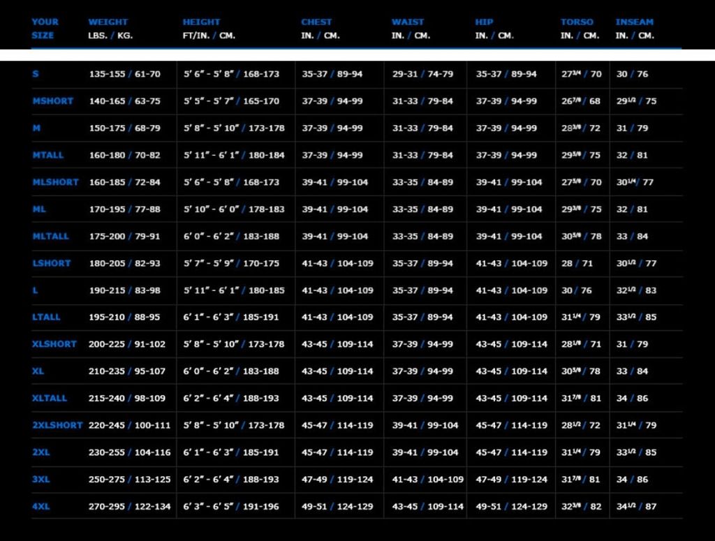Select the CHEST column header
715x541 pixels.
pos(316,22)
